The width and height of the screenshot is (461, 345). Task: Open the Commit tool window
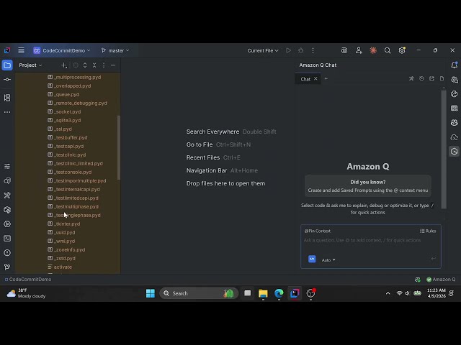(7, 80)
